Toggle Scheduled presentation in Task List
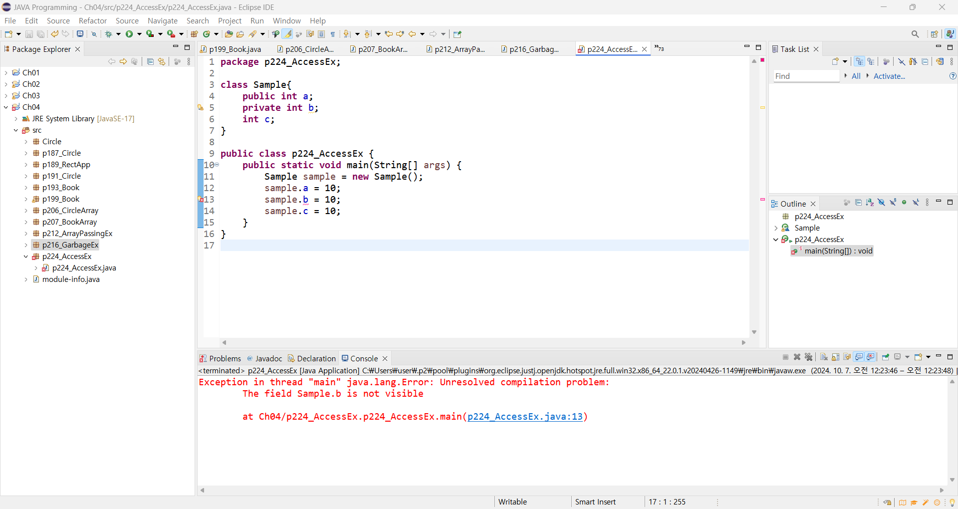Image resolution: width=958 pixels, height=509 pixels. coord(871,61)
